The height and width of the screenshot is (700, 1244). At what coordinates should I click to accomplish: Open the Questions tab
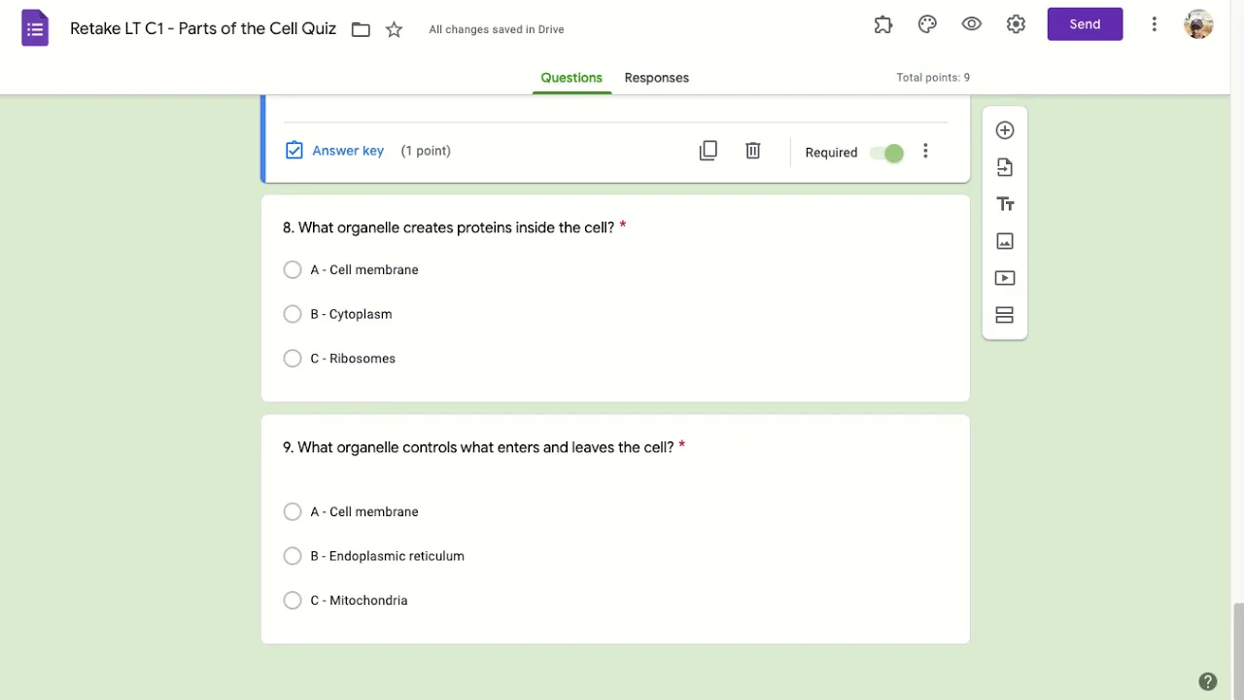point(571,78)
